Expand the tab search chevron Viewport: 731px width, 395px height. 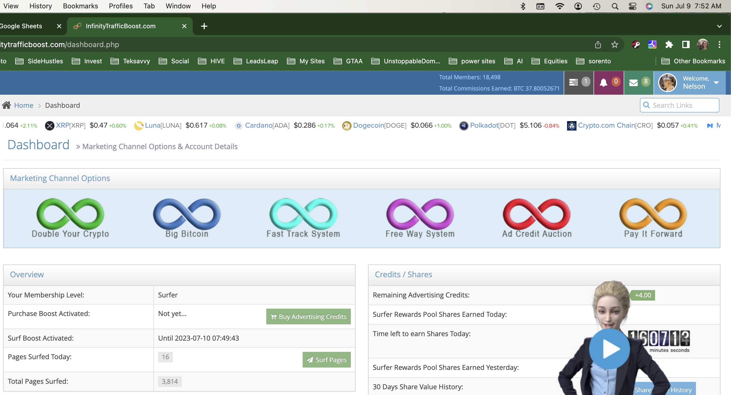click(x=719, y=26)
